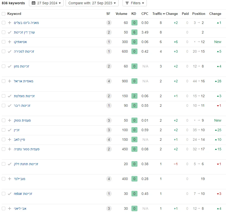Sort by SF column header
226x213 pixels.
click(x=108, y=14)
